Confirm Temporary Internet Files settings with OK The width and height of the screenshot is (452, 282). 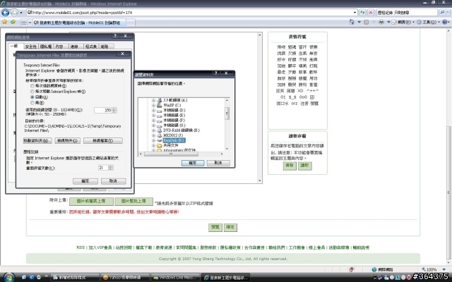coord(85,181)
